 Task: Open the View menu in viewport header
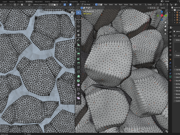point(106,4)
